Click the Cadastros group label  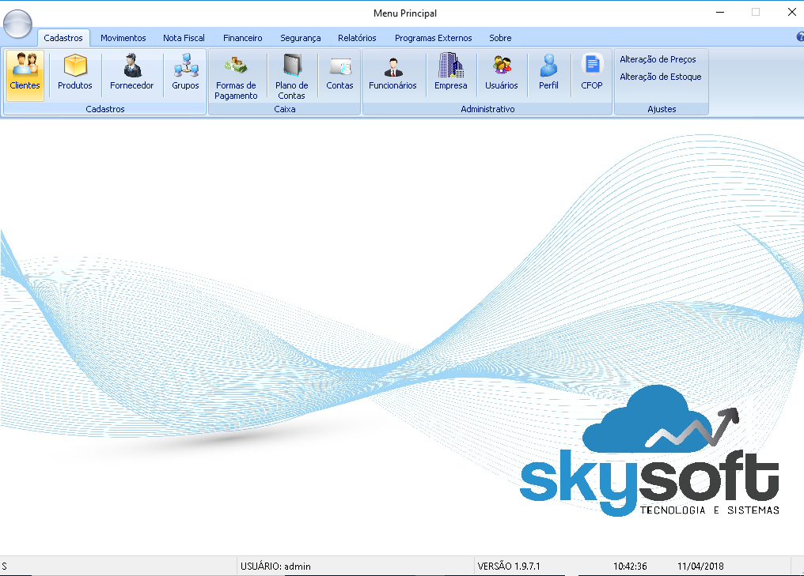point(105,109)
